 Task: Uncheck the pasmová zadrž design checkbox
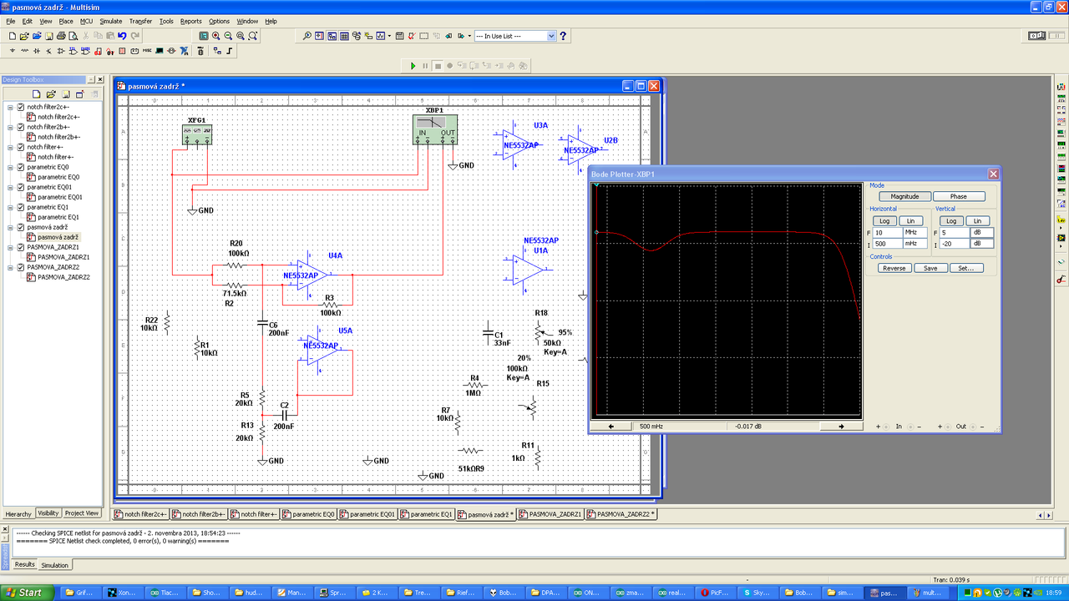pyautogui.click(x=21, y=227)
